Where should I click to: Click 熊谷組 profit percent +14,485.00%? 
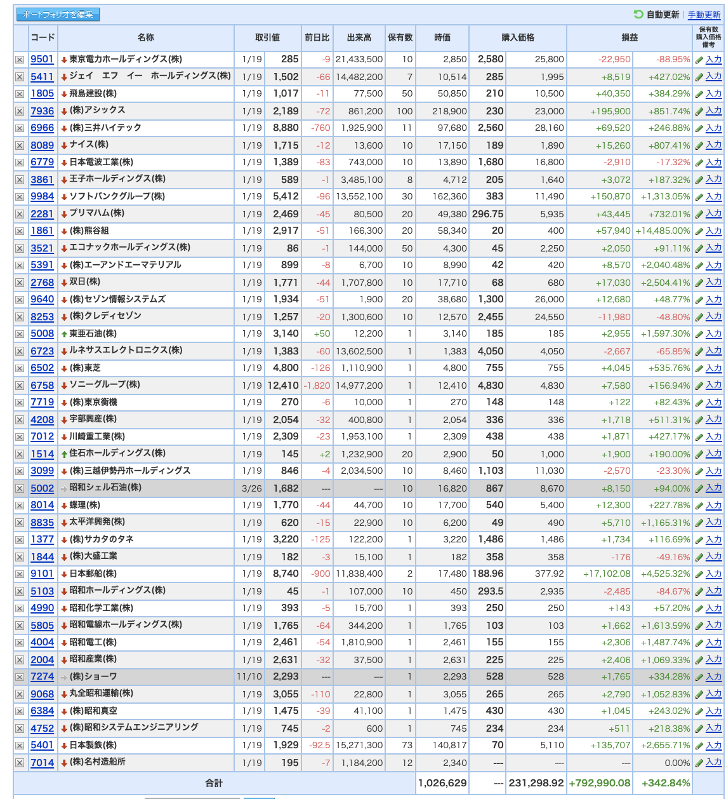[x=663, y=231]
